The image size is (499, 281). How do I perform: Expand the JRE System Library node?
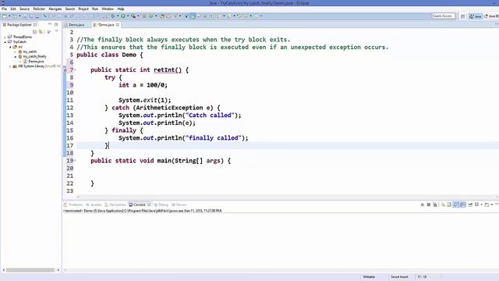[x=10, y=66]
